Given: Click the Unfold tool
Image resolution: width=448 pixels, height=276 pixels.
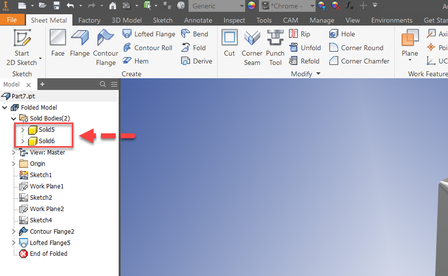Looking at the screenshot, I should 305,48.
